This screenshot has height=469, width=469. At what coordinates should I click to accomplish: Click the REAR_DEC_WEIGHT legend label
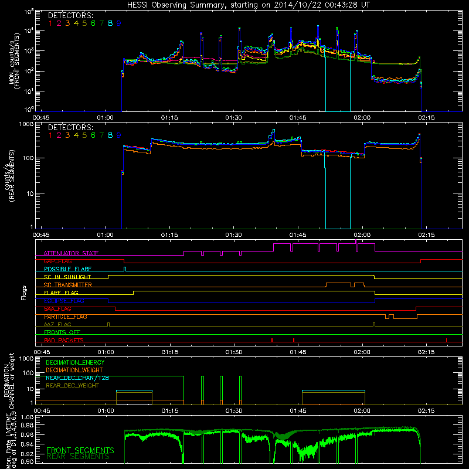[72, 386]
